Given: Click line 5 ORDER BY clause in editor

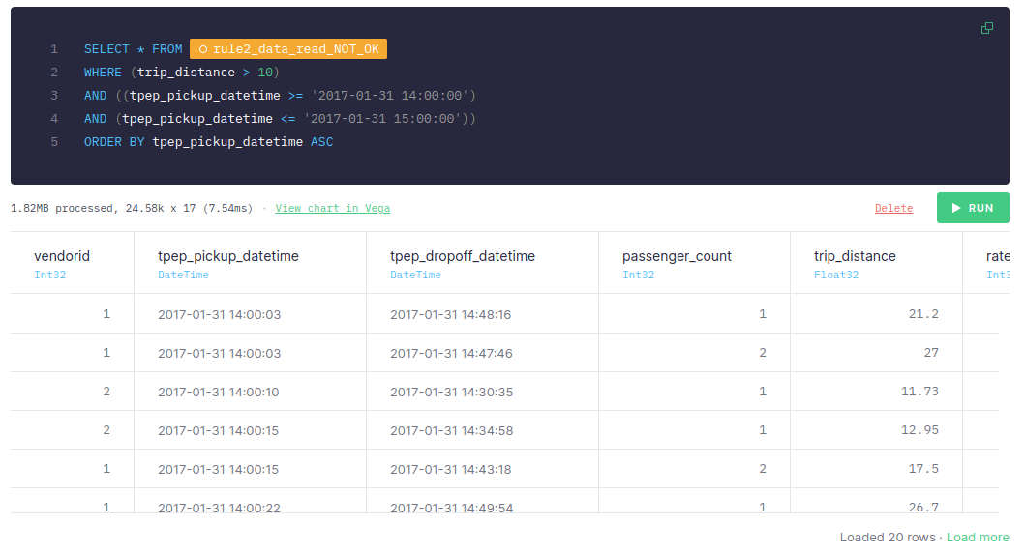Looking at the screenshot, I should coord(208,142).
